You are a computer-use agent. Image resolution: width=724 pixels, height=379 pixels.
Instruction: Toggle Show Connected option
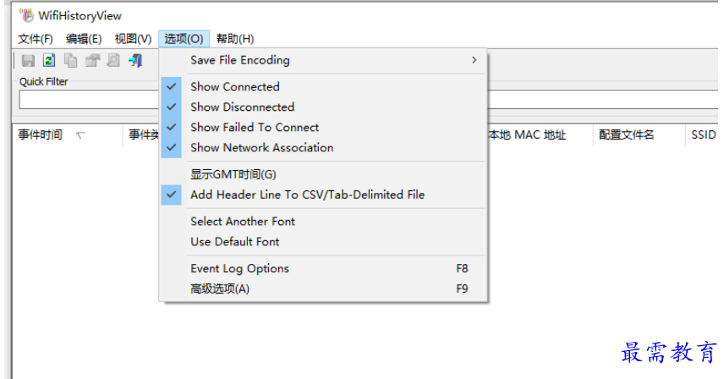tap(234, 86)
